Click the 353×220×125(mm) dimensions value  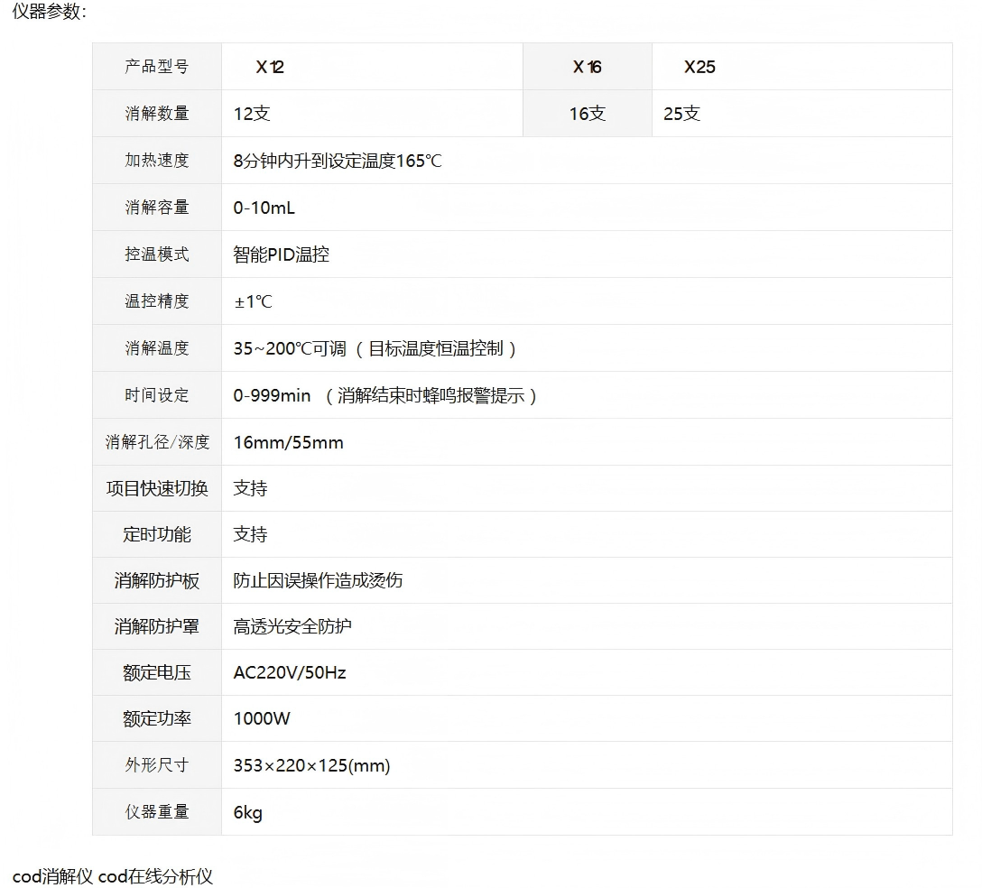[311, 765]
